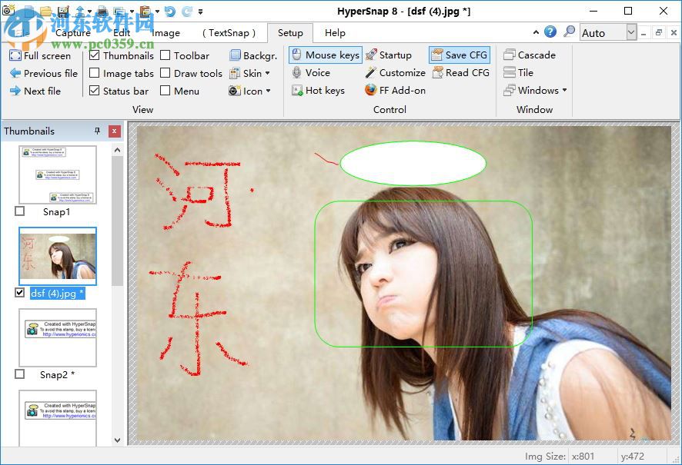
Task: Open Startup settings
Action: coord(391,55)
